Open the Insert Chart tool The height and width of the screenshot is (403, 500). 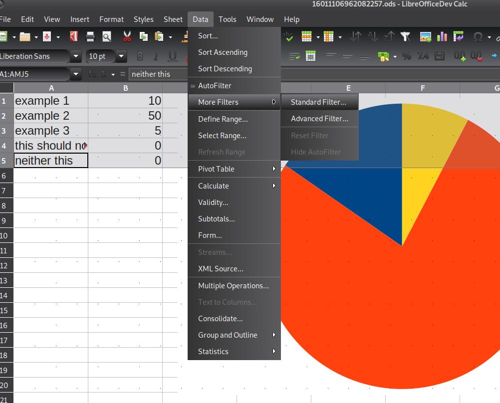click(x=442, y=36)
